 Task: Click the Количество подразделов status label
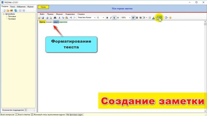click(13, 110)
